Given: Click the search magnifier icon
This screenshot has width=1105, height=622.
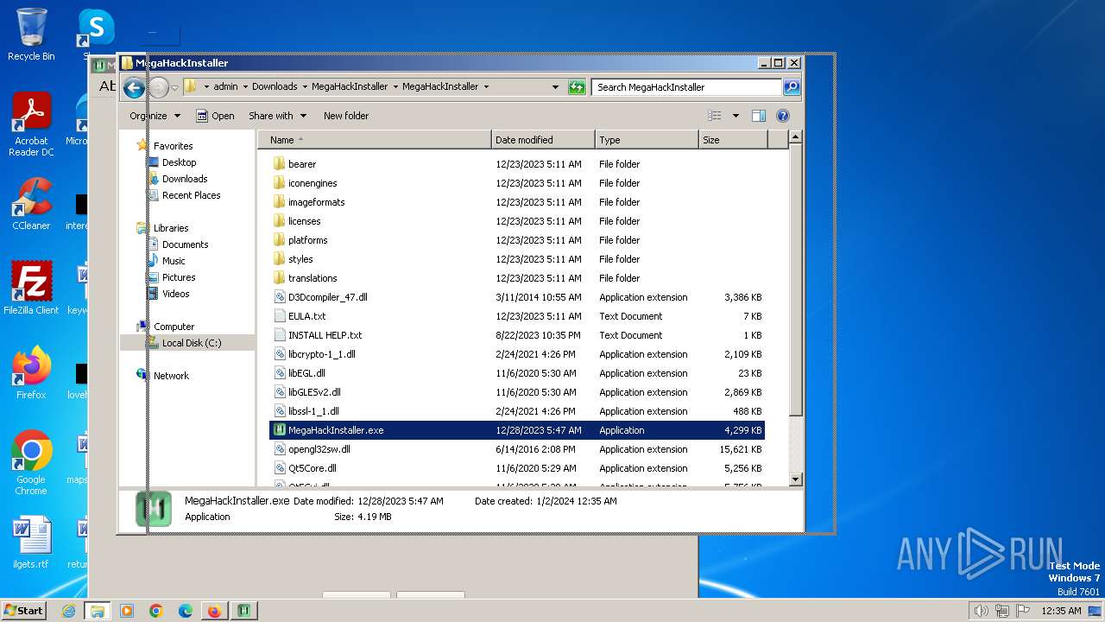Looking at the screenshot, I should [x=792, y=87].
